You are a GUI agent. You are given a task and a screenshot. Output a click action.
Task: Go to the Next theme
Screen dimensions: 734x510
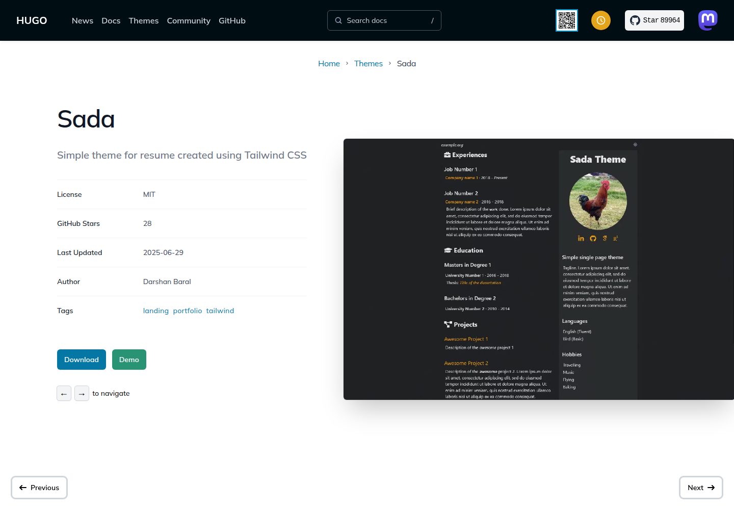(x=701, y=488)
